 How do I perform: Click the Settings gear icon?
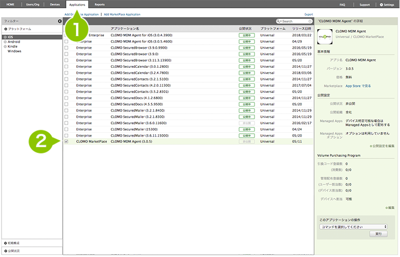(x=381, y=5)
